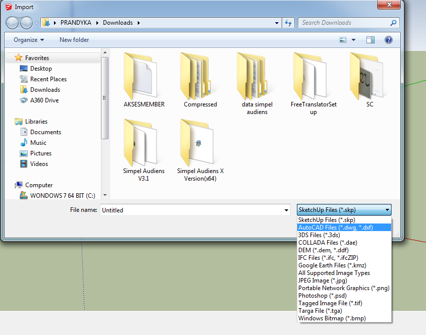Image resolution: width=426 pixels, height=335 pixels.
Task: Choose Photoshop (*.psd) option
Action: [x=344, y=296]
